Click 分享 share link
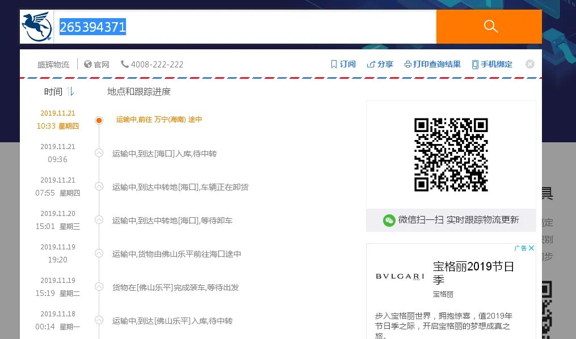 pyautogui.click(x=380, y=65)
